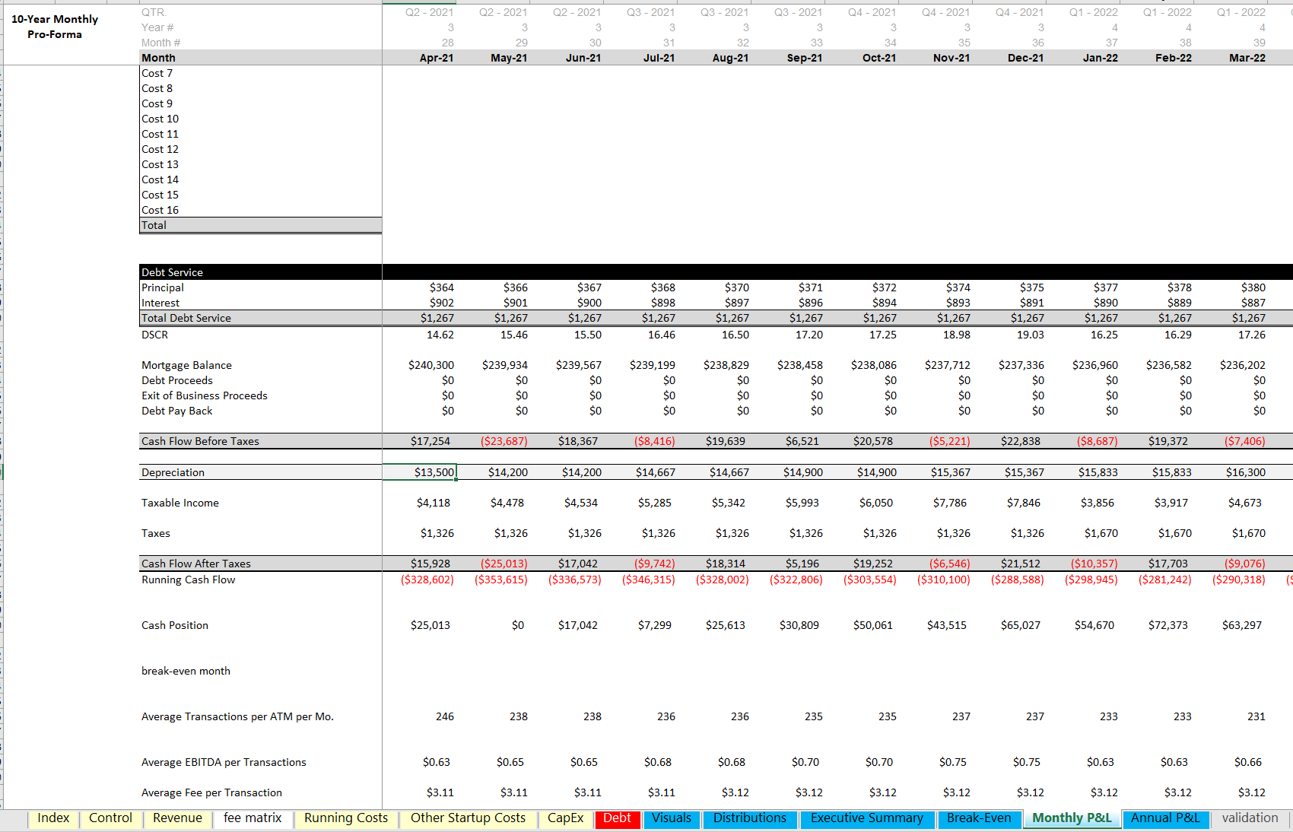Click May-21 Cash Position $0 cell
Viewport: 1293px width, 832px height.
point(517,625)
